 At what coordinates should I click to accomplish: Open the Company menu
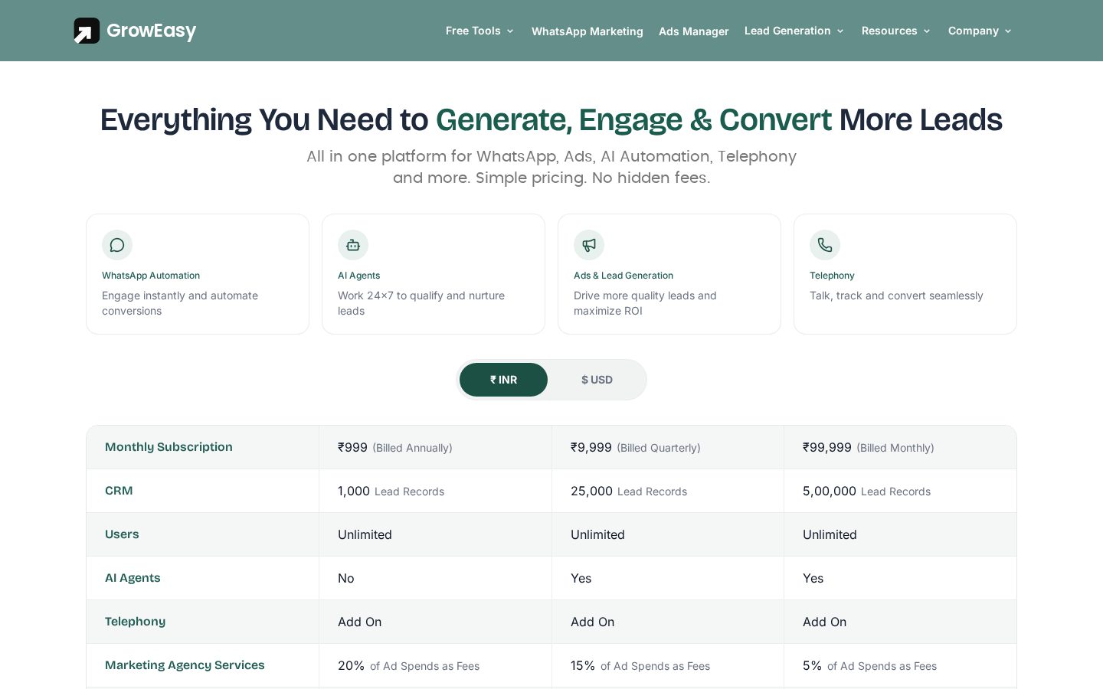point(974,31)
